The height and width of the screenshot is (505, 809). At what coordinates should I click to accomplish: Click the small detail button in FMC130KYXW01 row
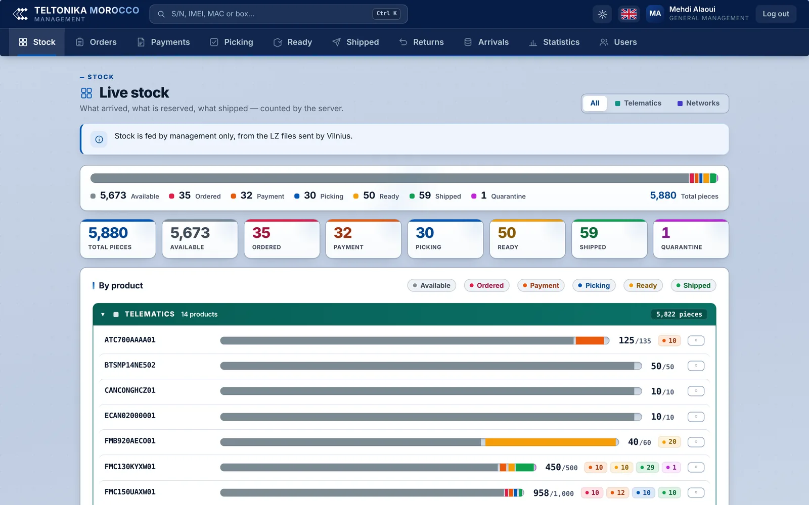(x=696, y=468)
